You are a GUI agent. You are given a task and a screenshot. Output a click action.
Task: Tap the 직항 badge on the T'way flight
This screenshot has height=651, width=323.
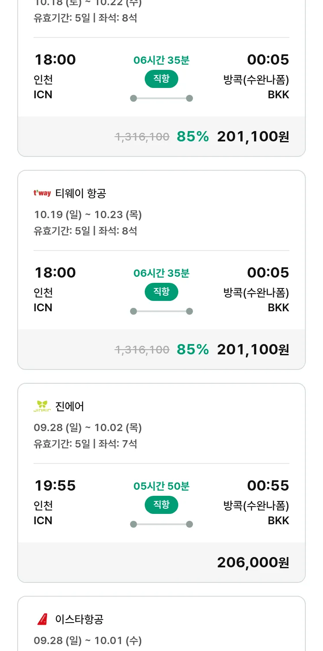coord(161,292)
